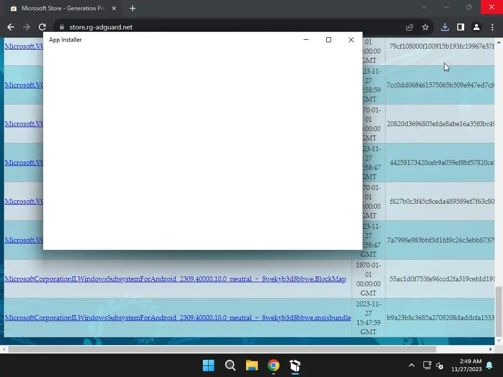503x377 pixels.
Task: Click the padlock site info icon
Action: (62, 27)
